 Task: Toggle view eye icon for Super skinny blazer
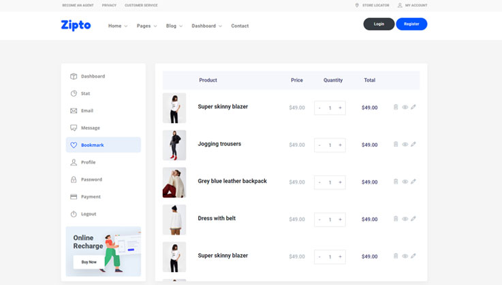click(405, 107)
